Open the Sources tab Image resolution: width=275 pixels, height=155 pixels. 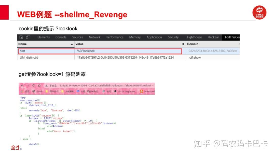pos(77,37)
